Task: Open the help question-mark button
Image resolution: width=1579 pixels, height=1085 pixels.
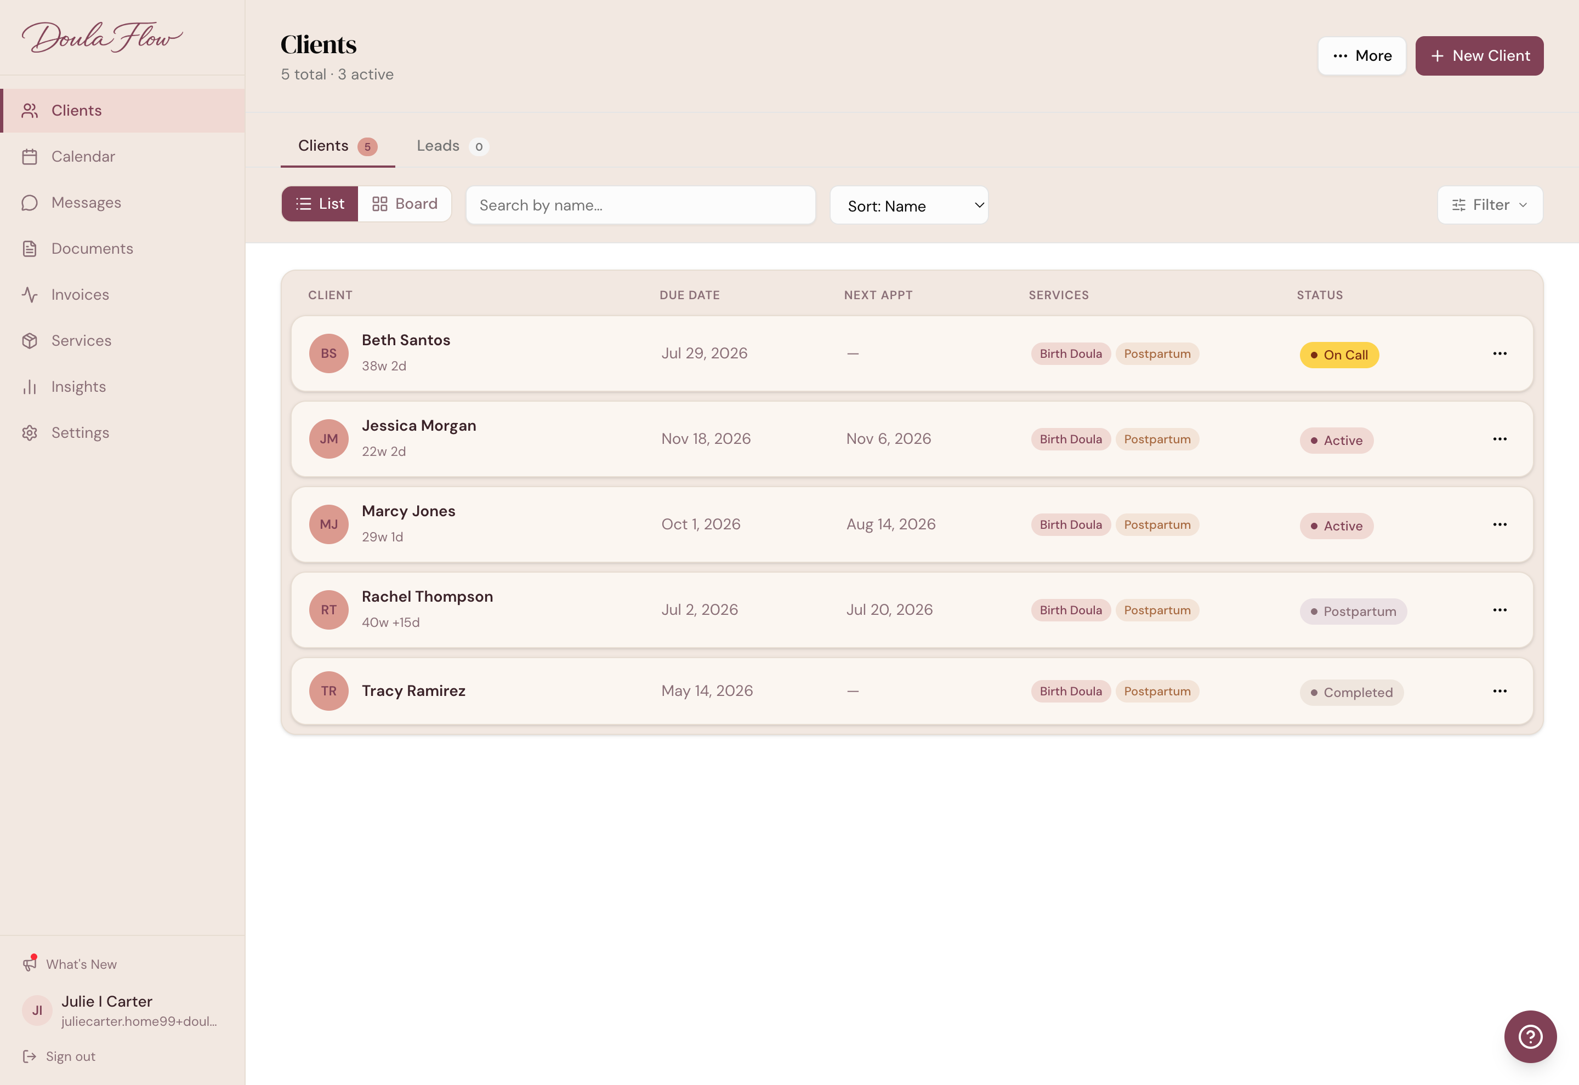Action: click(1530, 1036)
